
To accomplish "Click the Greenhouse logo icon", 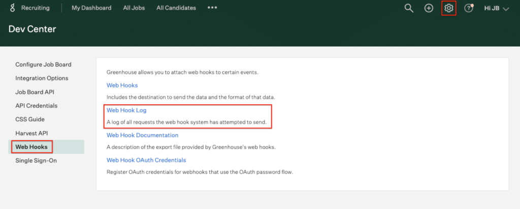I will pyautogui.click(x=13, y=8).
